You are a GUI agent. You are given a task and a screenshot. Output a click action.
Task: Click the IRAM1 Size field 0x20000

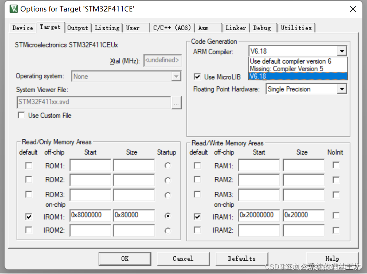pyautogui.click(x=304, y=215)
